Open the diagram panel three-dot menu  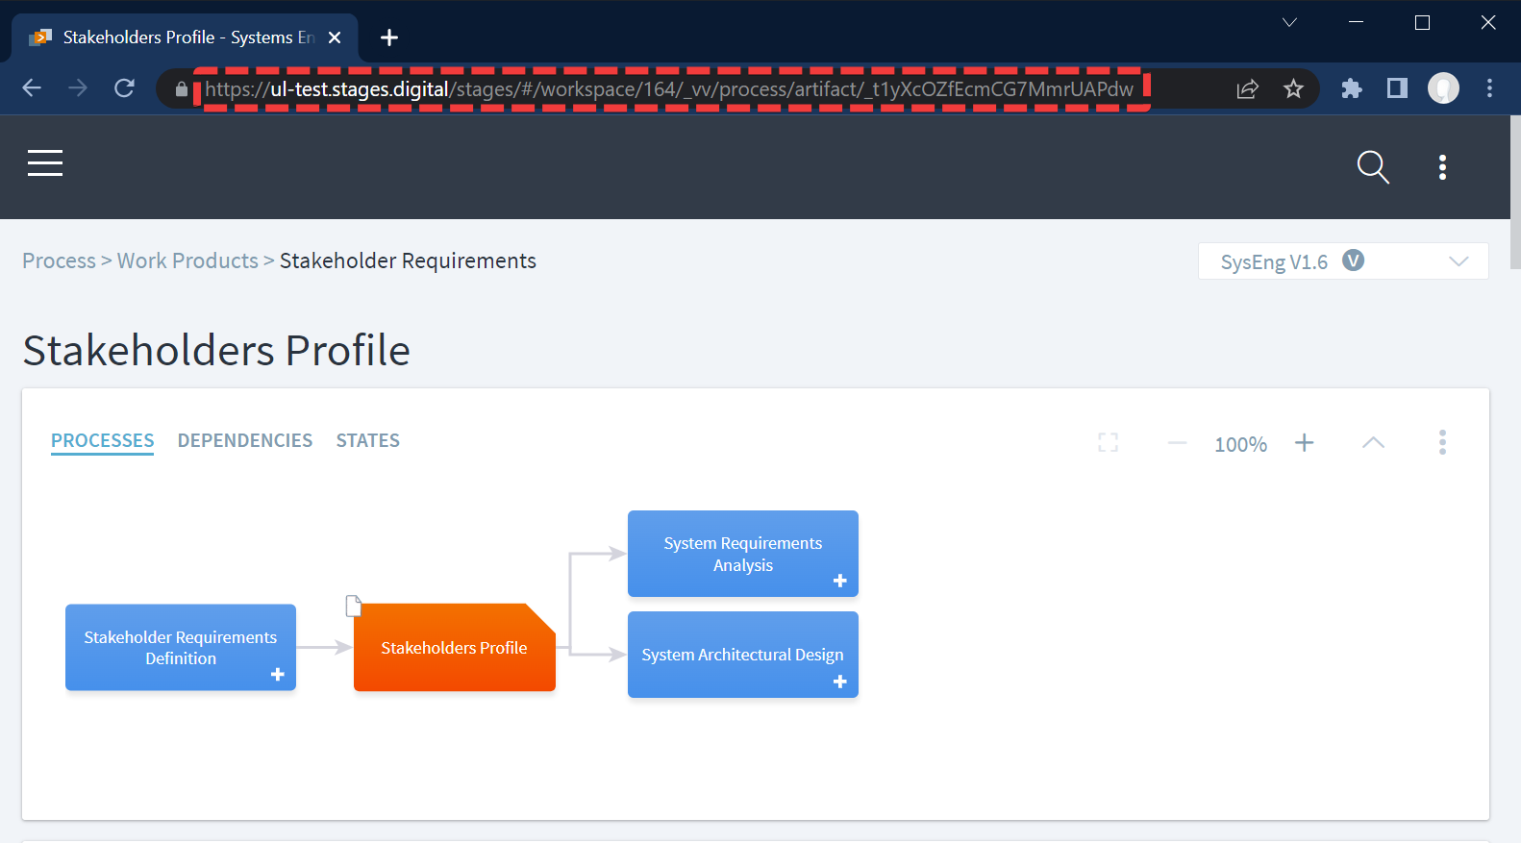pos(1441,442)
